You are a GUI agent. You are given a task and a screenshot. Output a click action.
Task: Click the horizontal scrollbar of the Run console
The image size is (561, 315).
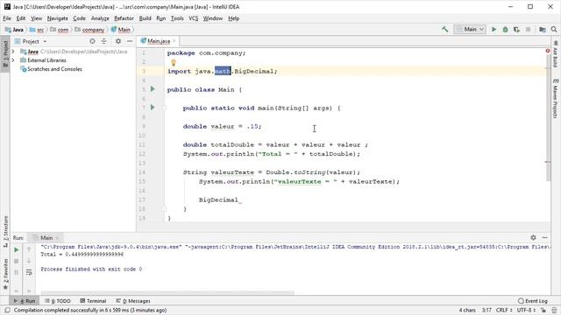(x=167, y=292)
